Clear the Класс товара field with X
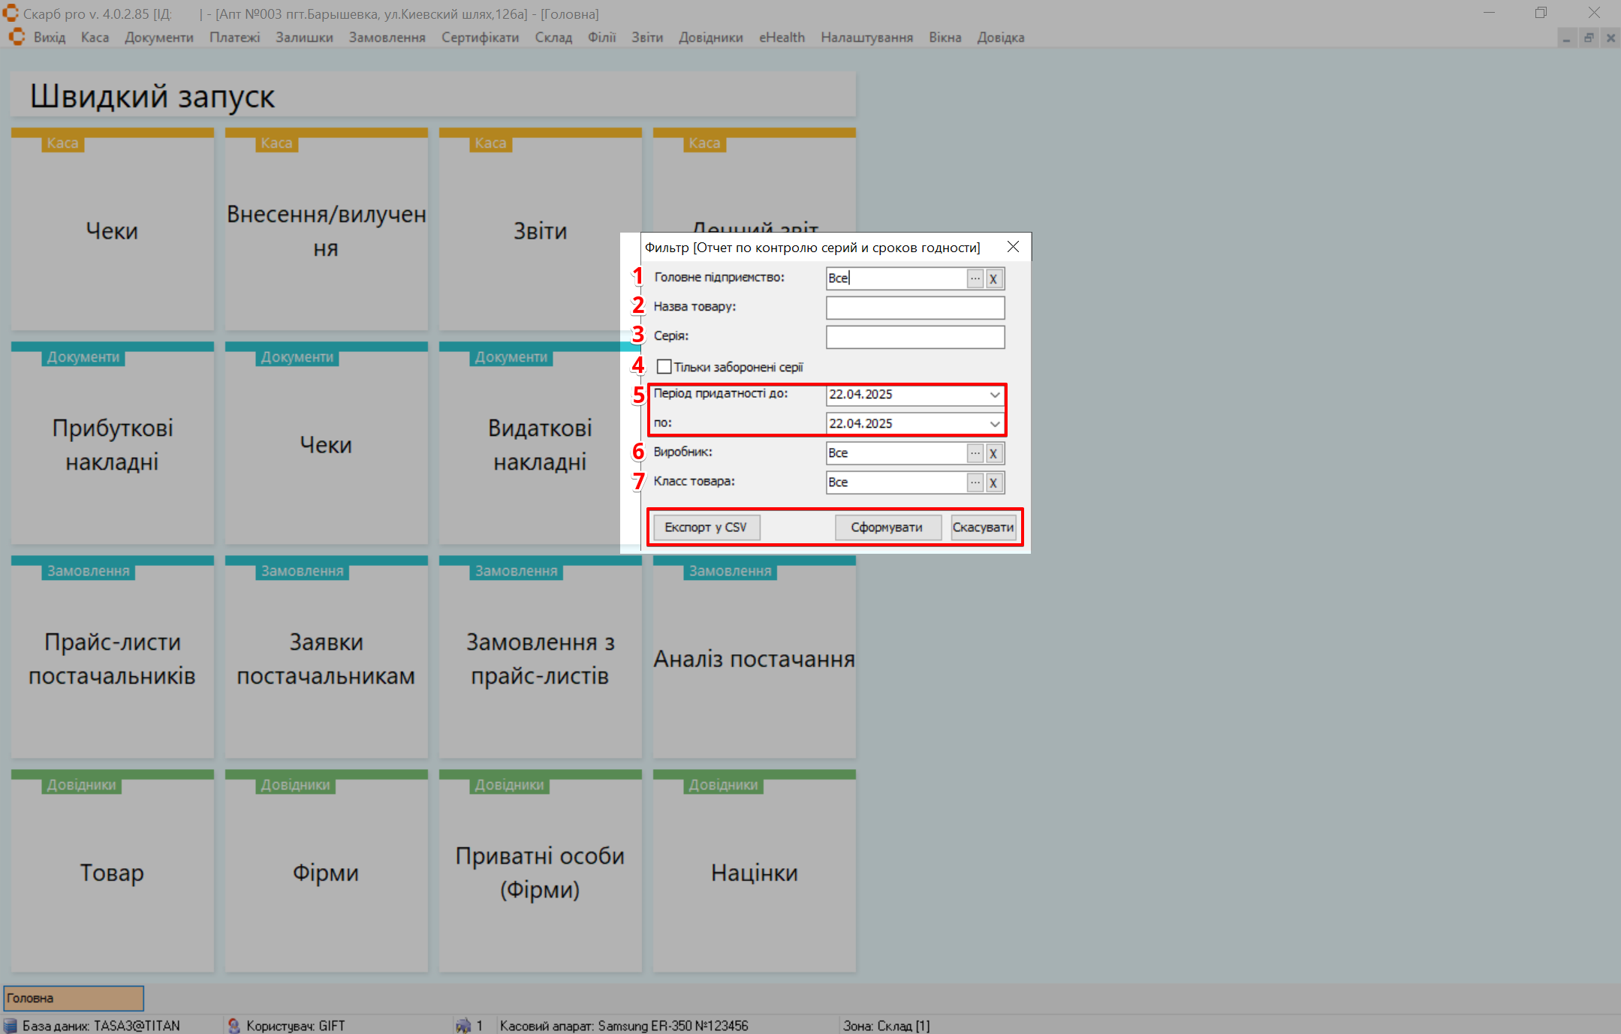 coord(993,482)
